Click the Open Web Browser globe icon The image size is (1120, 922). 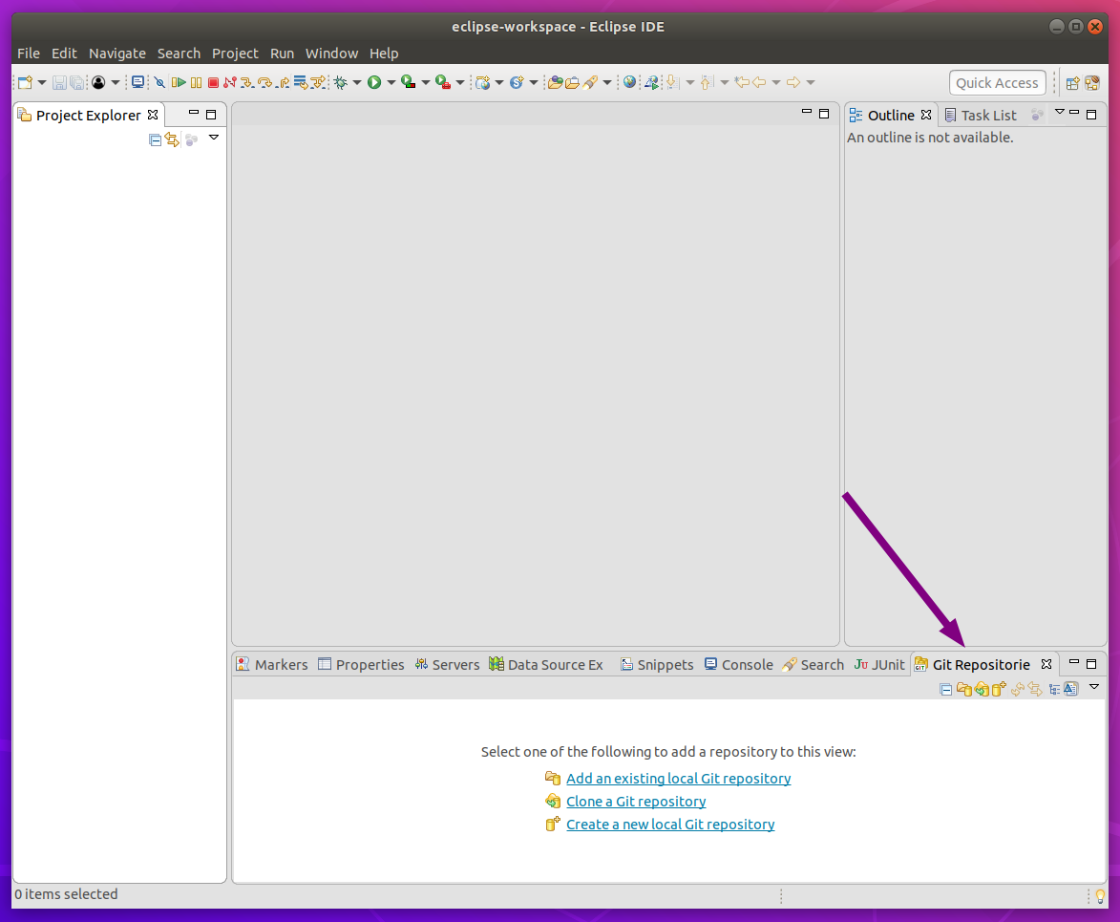[629, 81]
